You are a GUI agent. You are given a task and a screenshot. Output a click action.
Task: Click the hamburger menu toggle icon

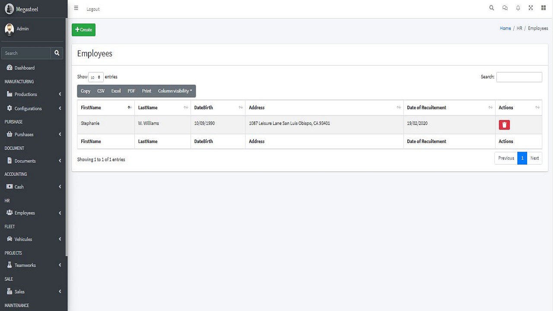pyautogui.click(x=76, y=8)
